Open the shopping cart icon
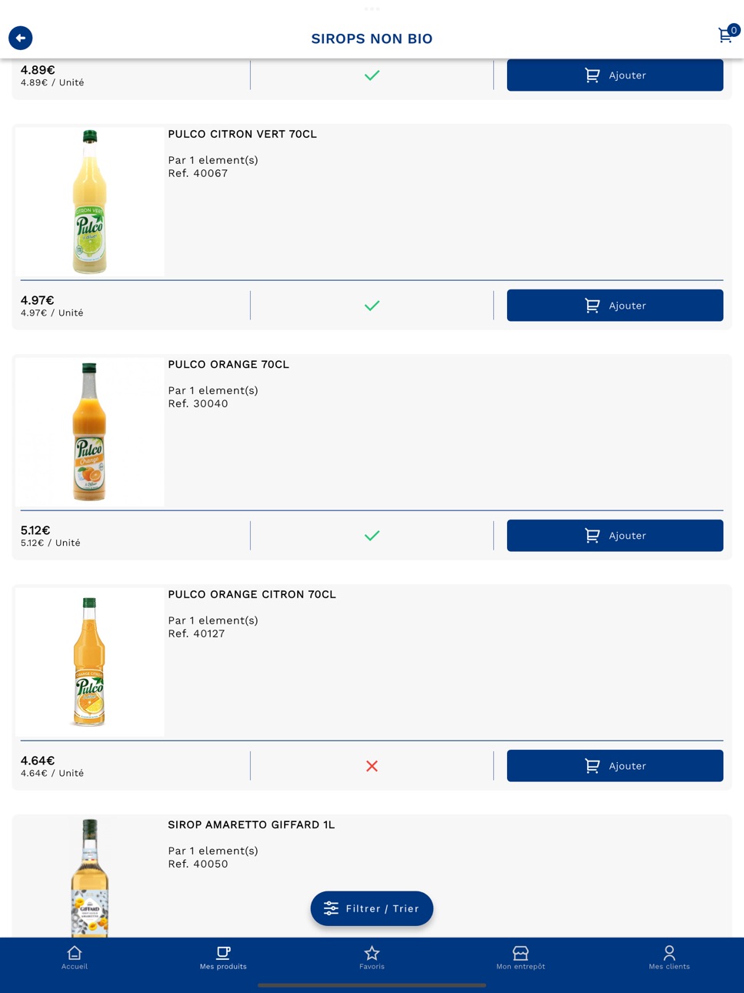744x993 pixels. (726, 35)
